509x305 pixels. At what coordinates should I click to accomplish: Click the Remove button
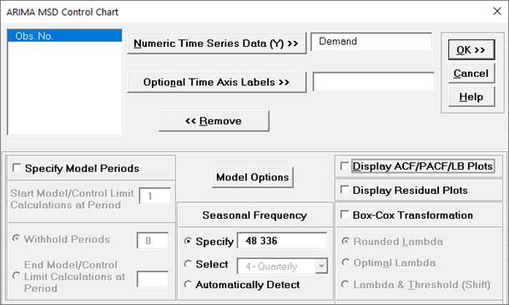(214, 121)
